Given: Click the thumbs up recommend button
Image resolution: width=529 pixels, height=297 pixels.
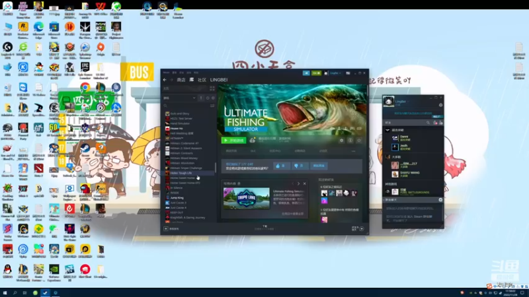Looking at the screenshot, I should [281, 166].
